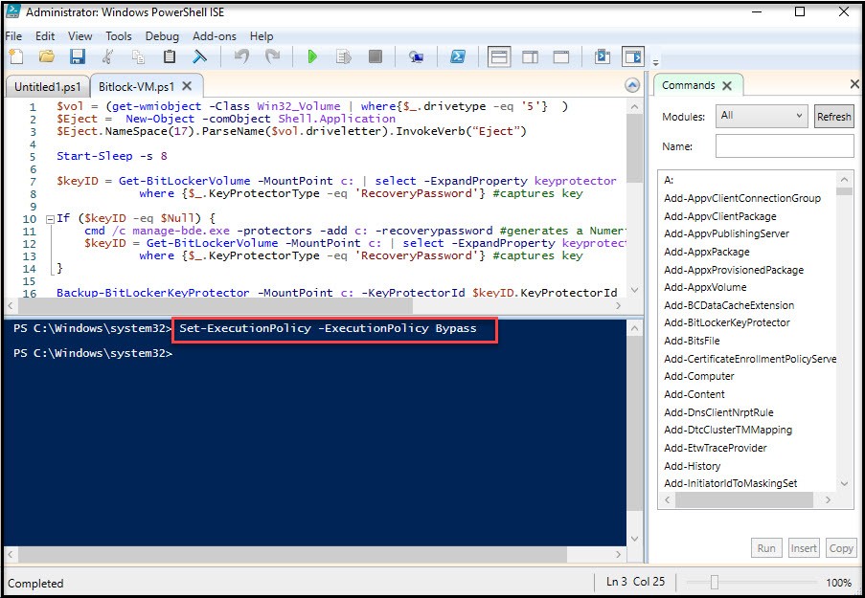Run the script with the green play icon
The height and width of the screenshot is (598, 865).
point(312,56)
